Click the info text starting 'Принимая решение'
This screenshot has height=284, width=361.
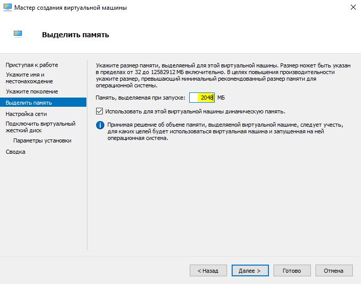225,131
